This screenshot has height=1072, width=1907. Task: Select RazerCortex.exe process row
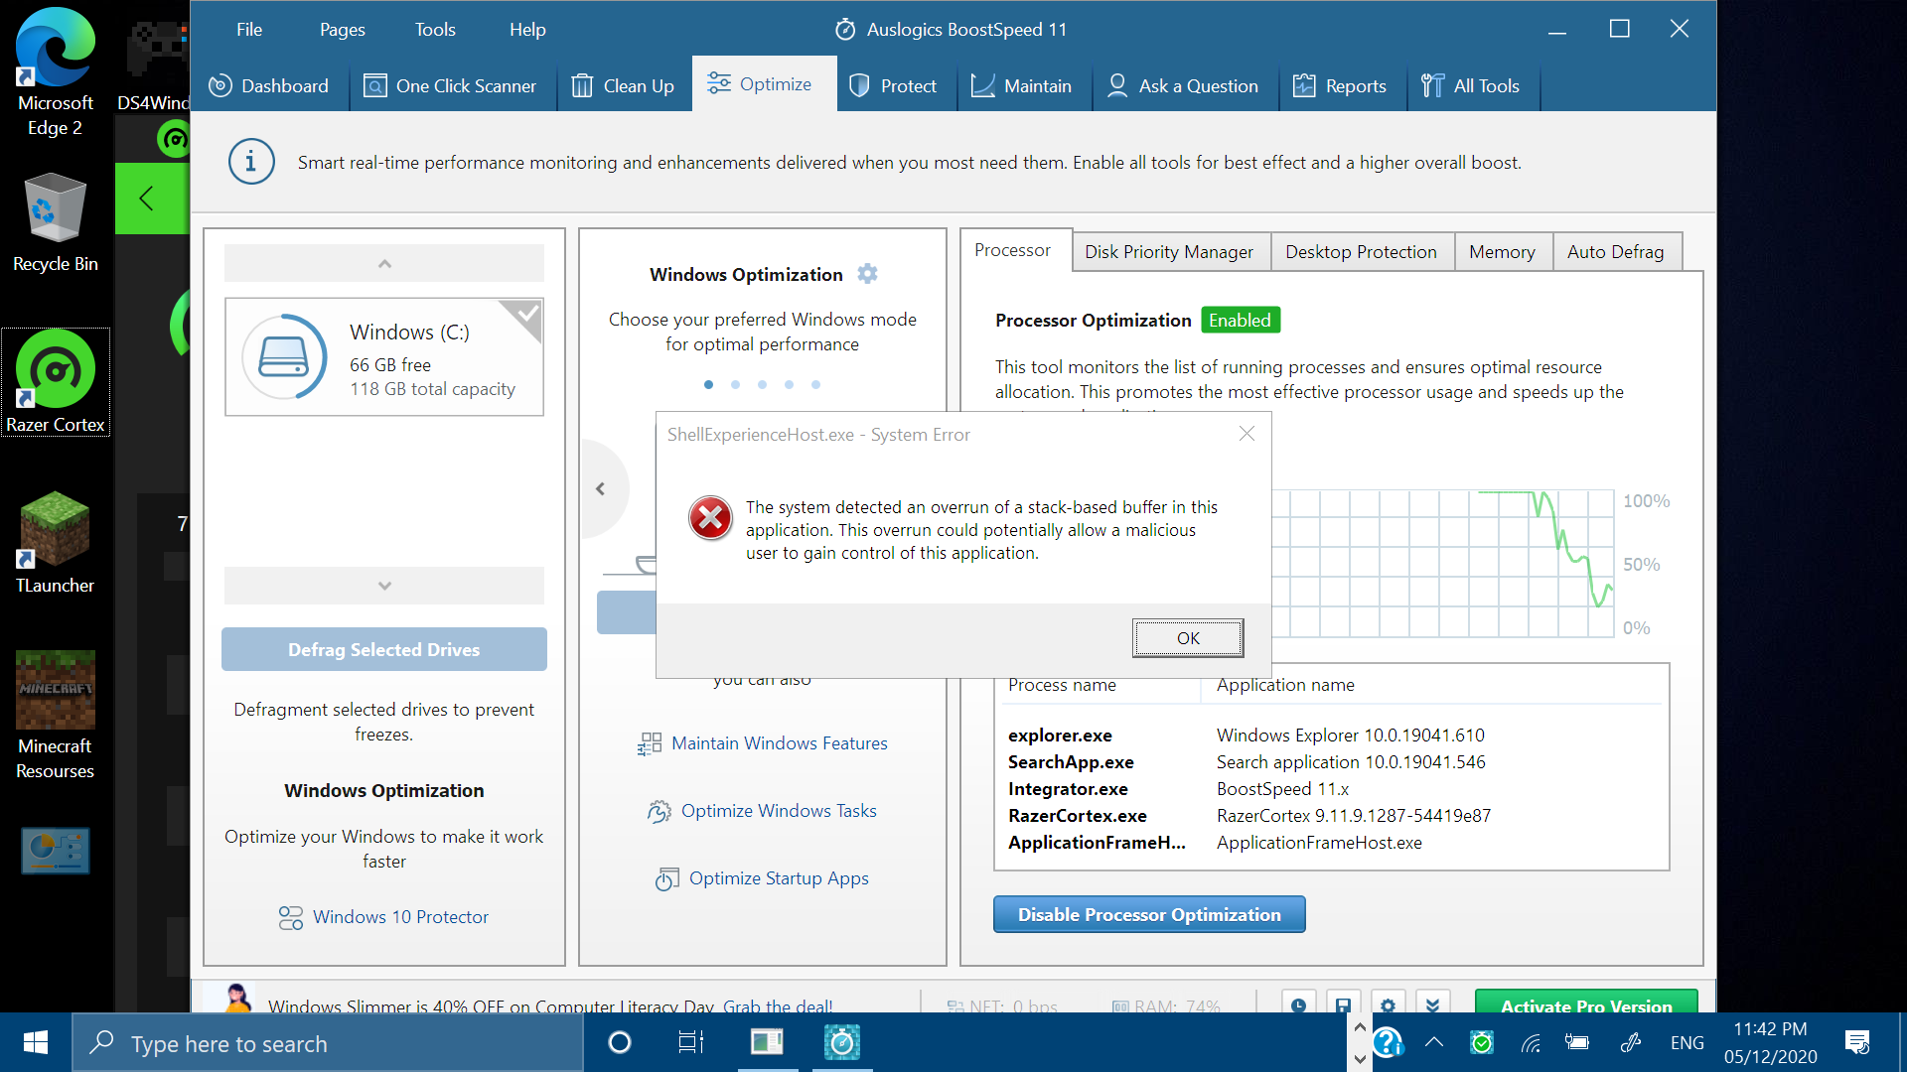(x=1331, y=816)
